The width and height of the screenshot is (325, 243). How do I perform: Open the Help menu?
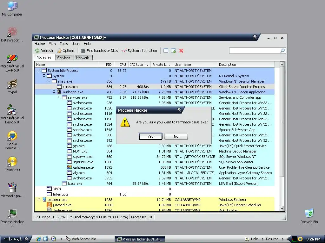coord(87,44)
